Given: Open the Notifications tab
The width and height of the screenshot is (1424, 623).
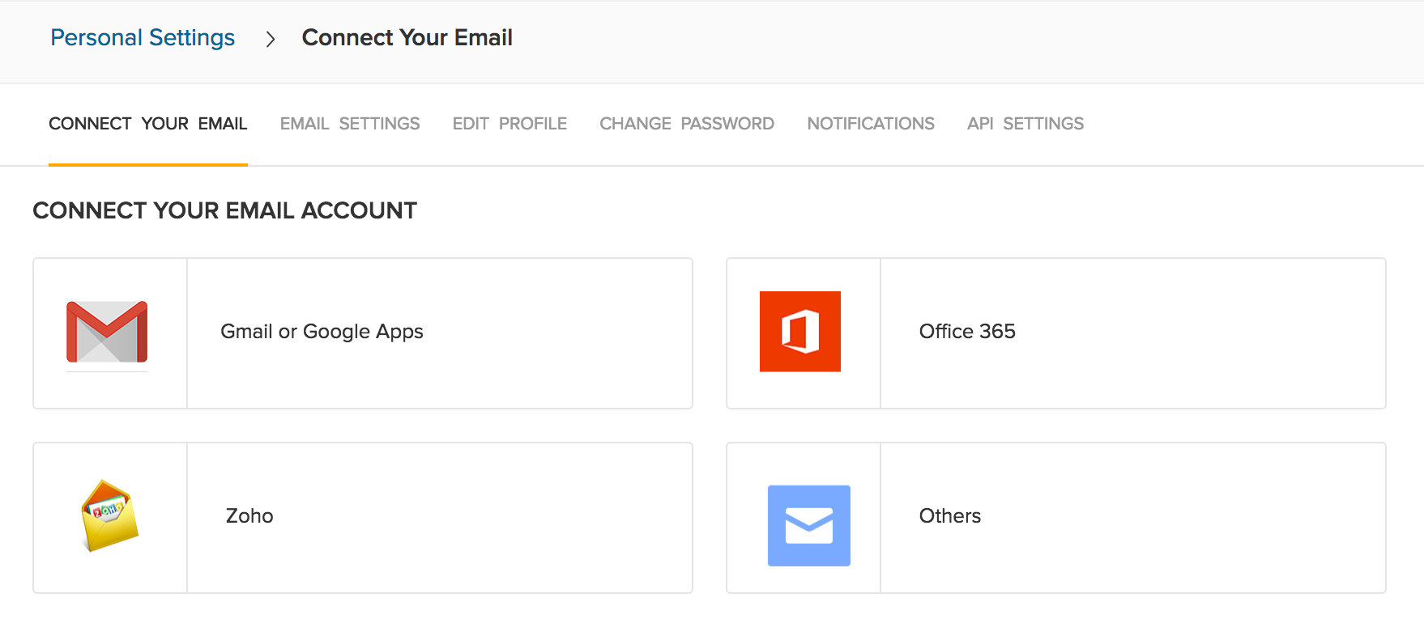Looking at the screenshot, I should (871, 124).
